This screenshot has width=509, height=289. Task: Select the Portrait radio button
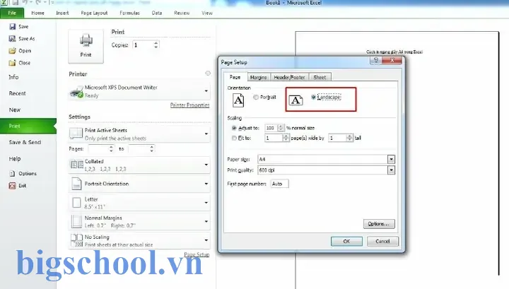click(256, 97)
